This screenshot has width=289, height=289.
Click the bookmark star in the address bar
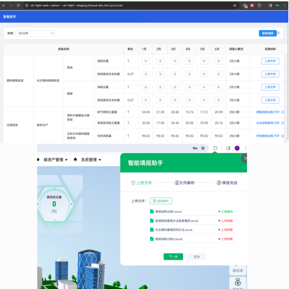click(x=203, y=148)
